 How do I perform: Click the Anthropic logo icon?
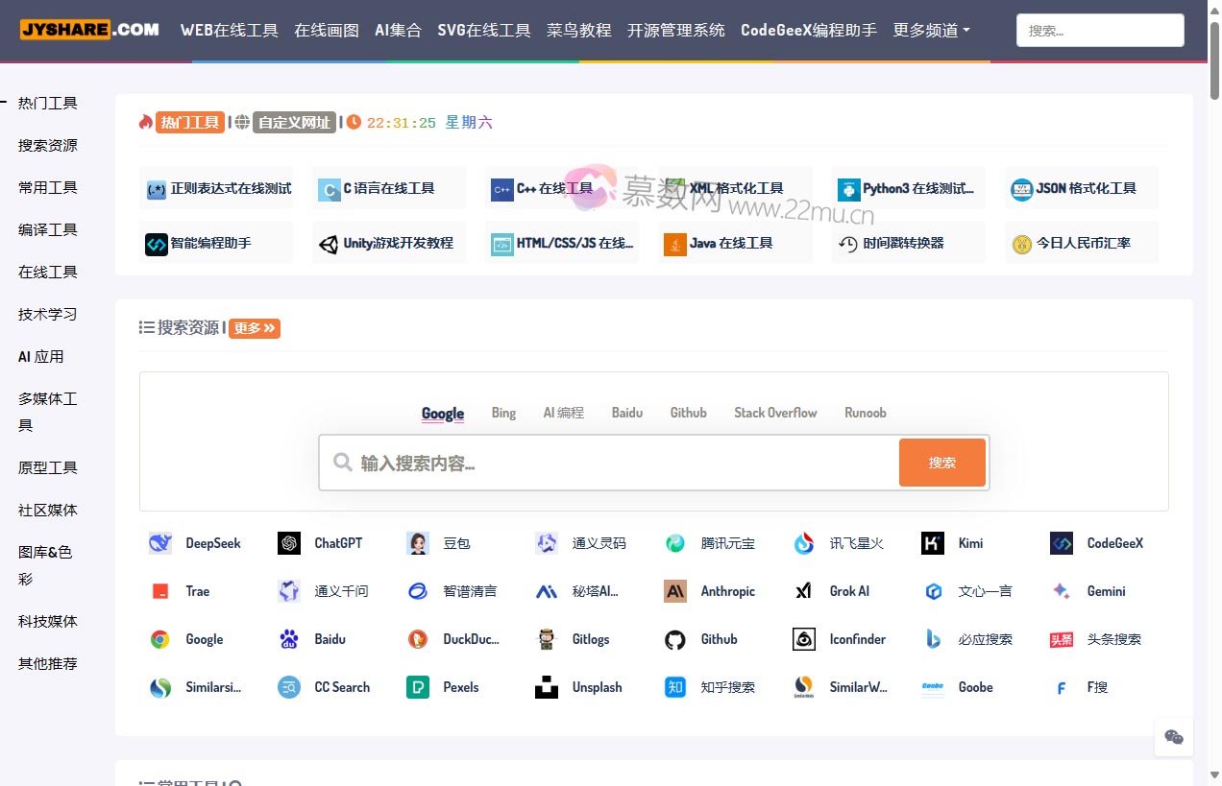[675, 591]
